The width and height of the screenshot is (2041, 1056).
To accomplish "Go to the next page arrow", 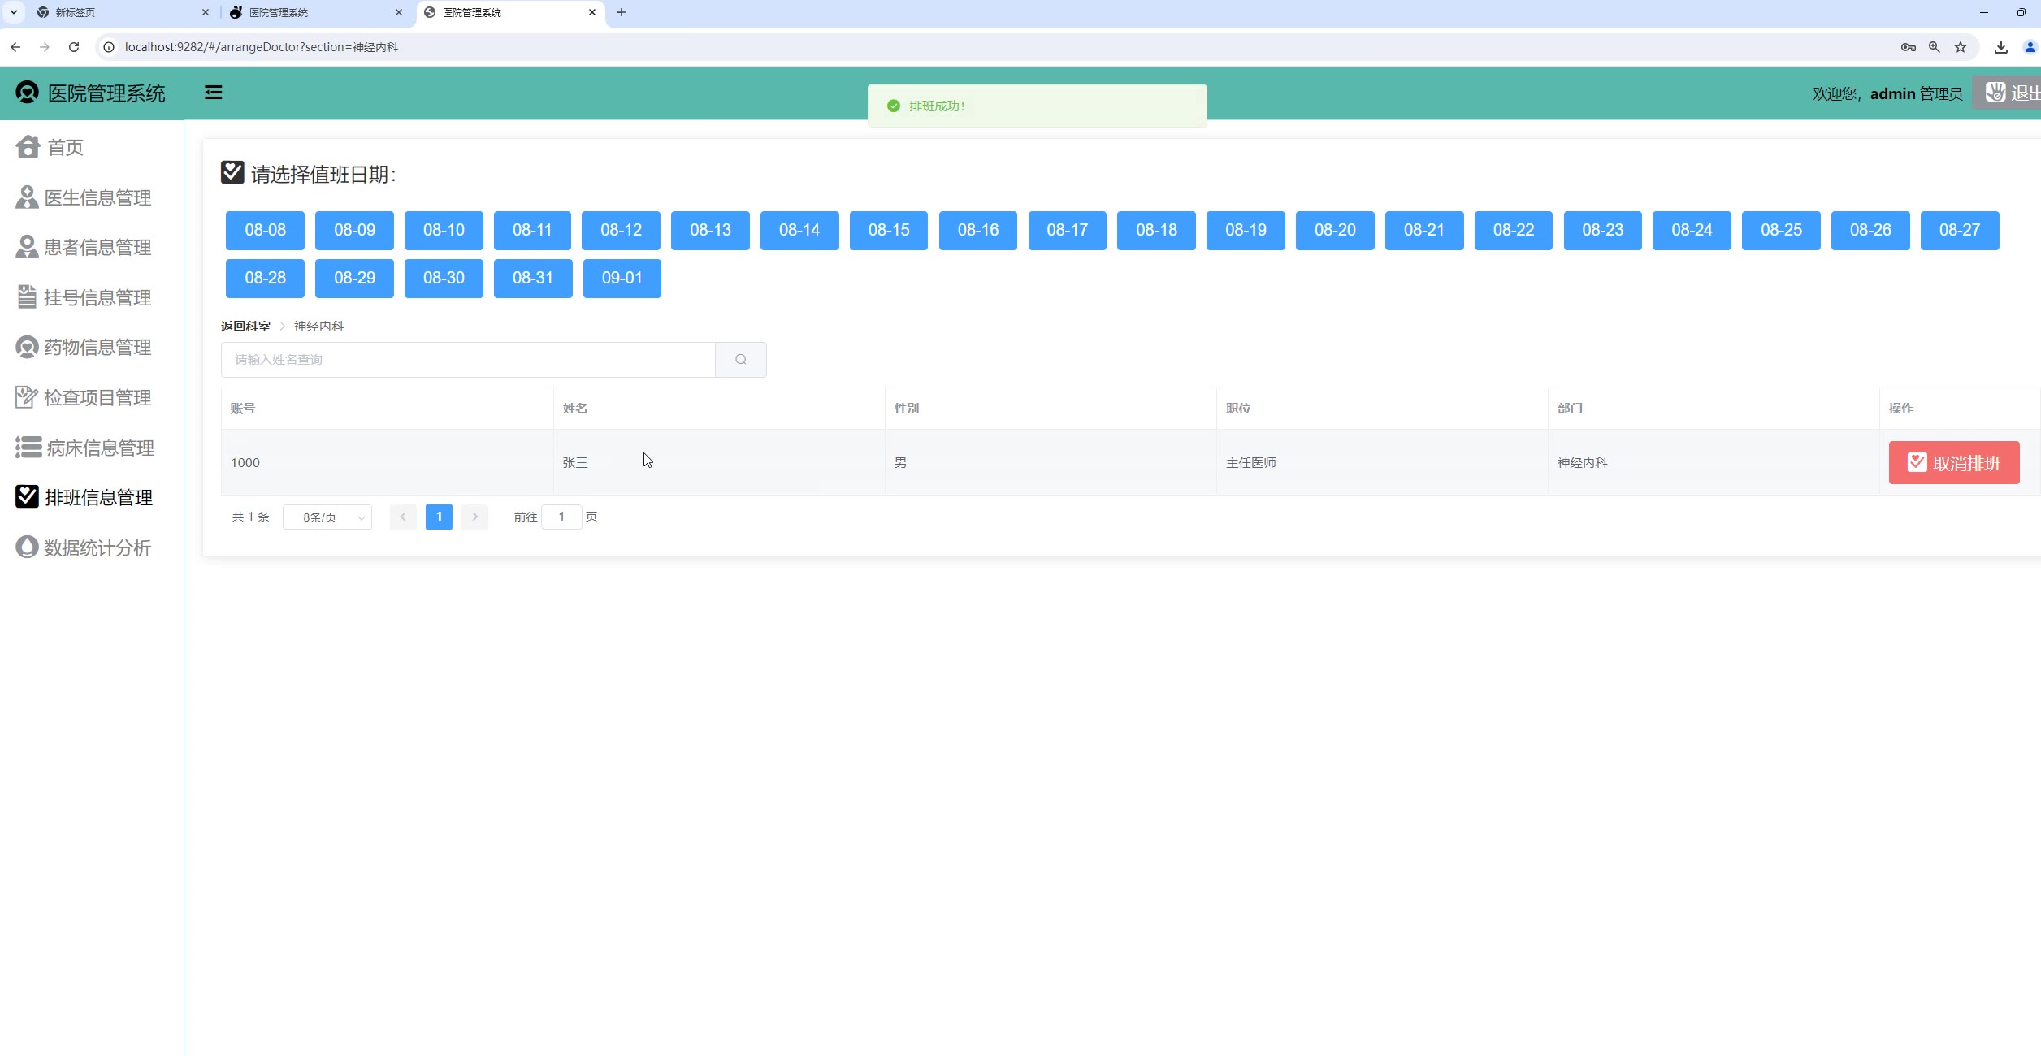I will (474, 517).
